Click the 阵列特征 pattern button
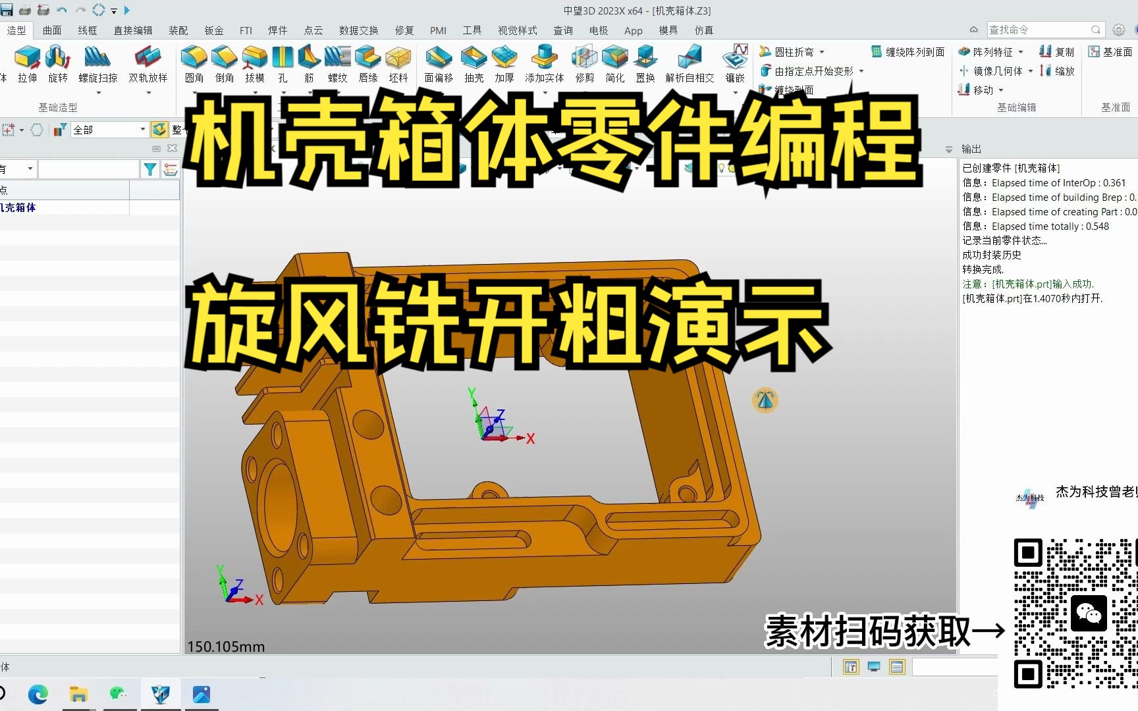This screenshot has height=711, width=1138. [x=985, y=52]
